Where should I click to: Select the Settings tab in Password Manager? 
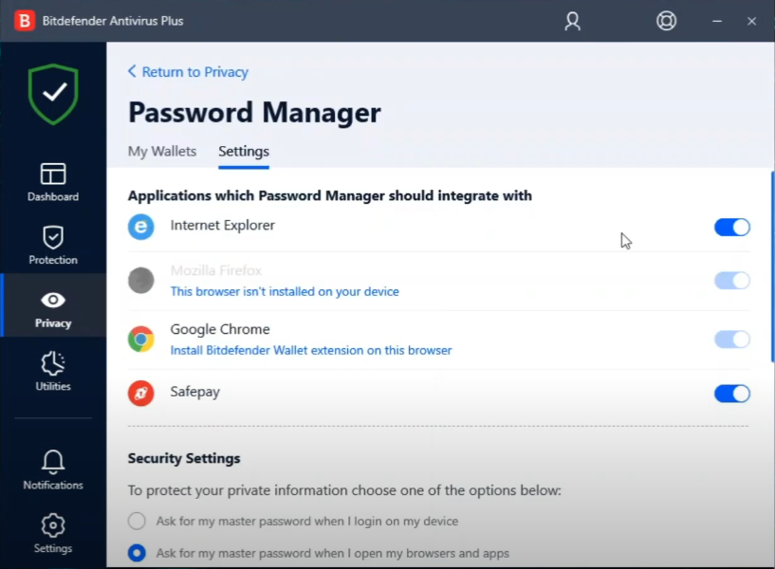coord(244,151)
